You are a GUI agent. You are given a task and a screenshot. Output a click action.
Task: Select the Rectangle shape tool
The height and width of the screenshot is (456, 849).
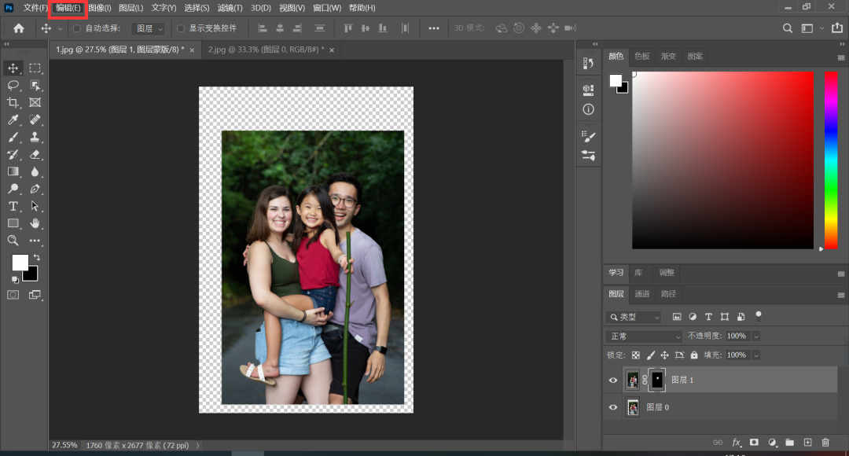point(13,223)
